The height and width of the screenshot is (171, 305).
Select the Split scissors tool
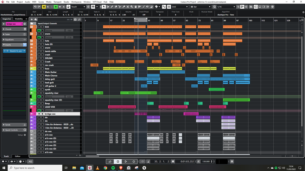point(120,7)
